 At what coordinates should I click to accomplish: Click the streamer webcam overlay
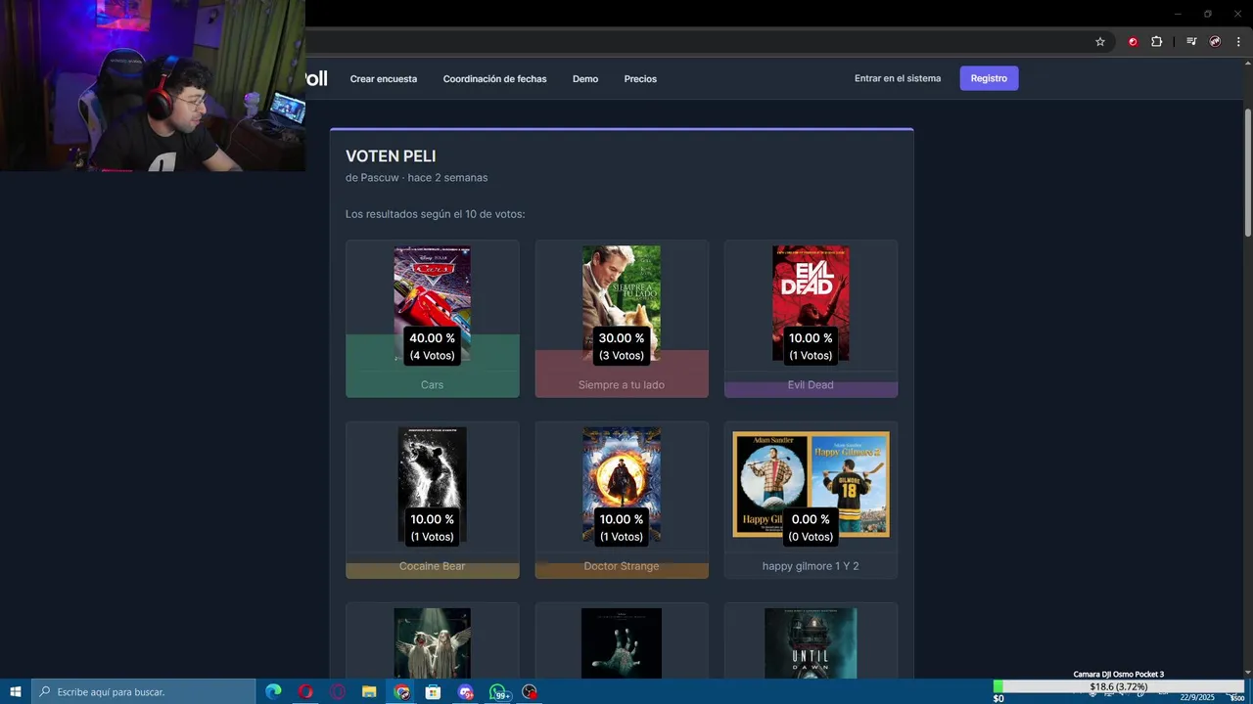click(153, 86)
